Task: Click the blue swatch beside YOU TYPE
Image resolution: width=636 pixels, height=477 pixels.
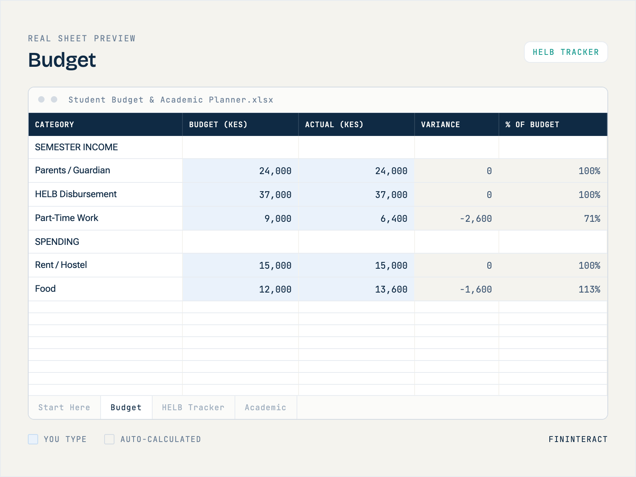Action: pyautogui.click(x=33, y=439)
